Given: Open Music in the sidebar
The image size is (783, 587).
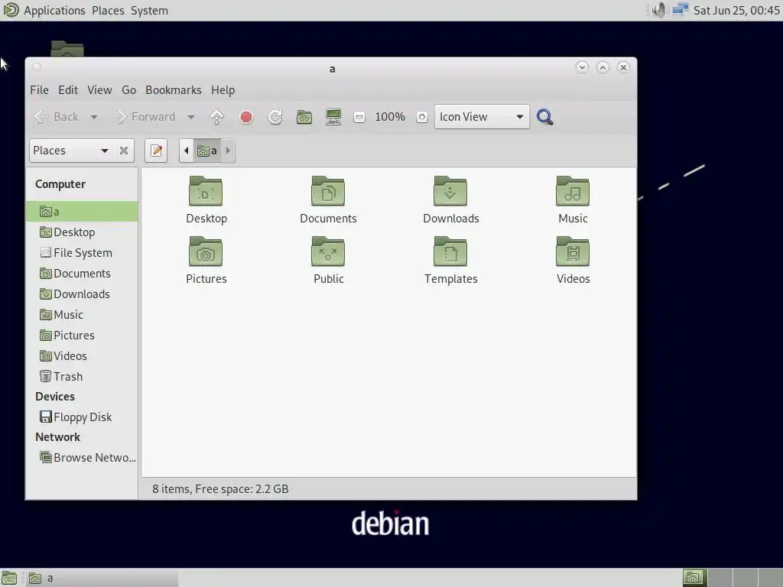Looking at the screenshot, I should pos(82,314).
